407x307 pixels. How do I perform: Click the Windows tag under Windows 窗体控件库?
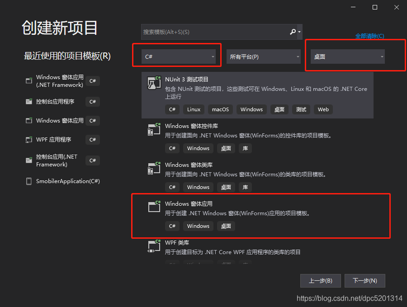[199, 148]
